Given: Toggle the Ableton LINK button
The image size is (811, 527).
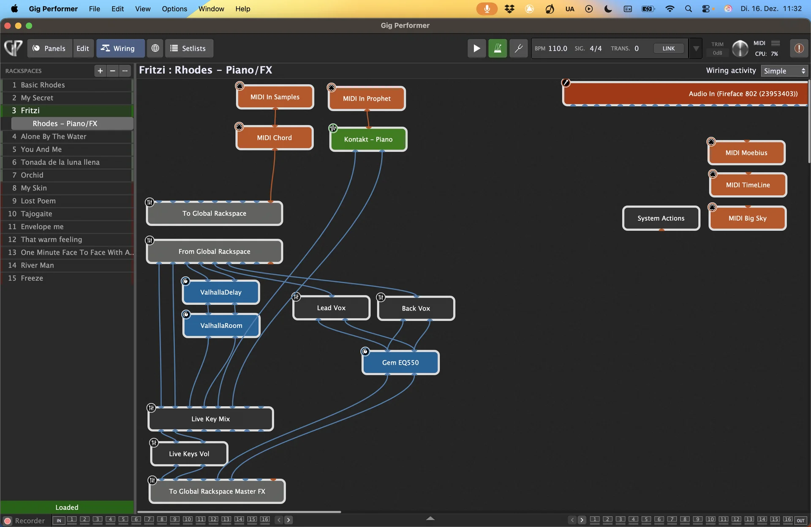Looking at the screenshot, I should coord(668,48).
